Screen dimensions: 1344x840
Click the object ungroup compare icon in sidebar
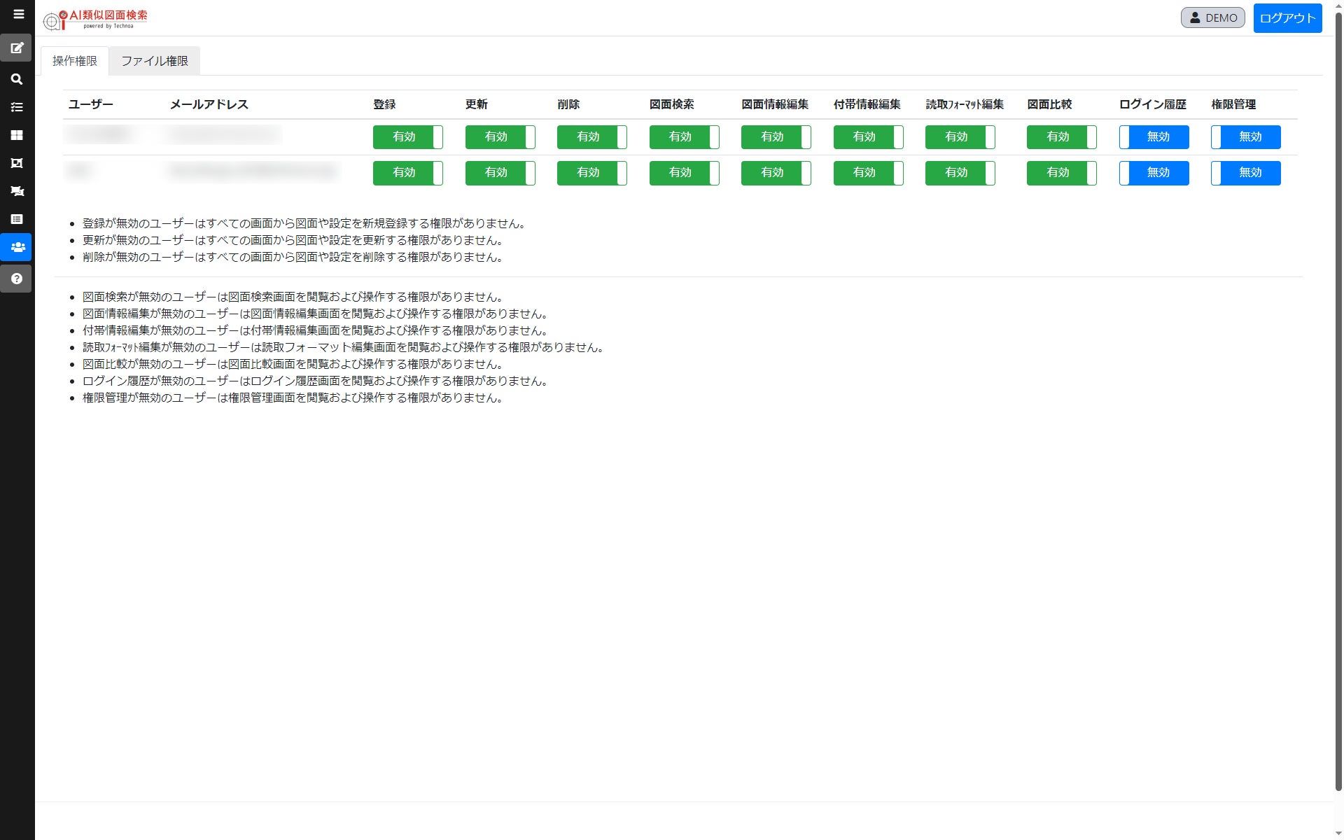point(17,191)
